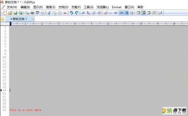Click the small arrows on 新的文档 1 tab
Screen dimensions: 188x116
[x=33, y=19]
